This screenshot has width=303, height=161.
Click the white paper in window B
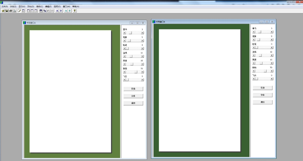click(200, 90)
